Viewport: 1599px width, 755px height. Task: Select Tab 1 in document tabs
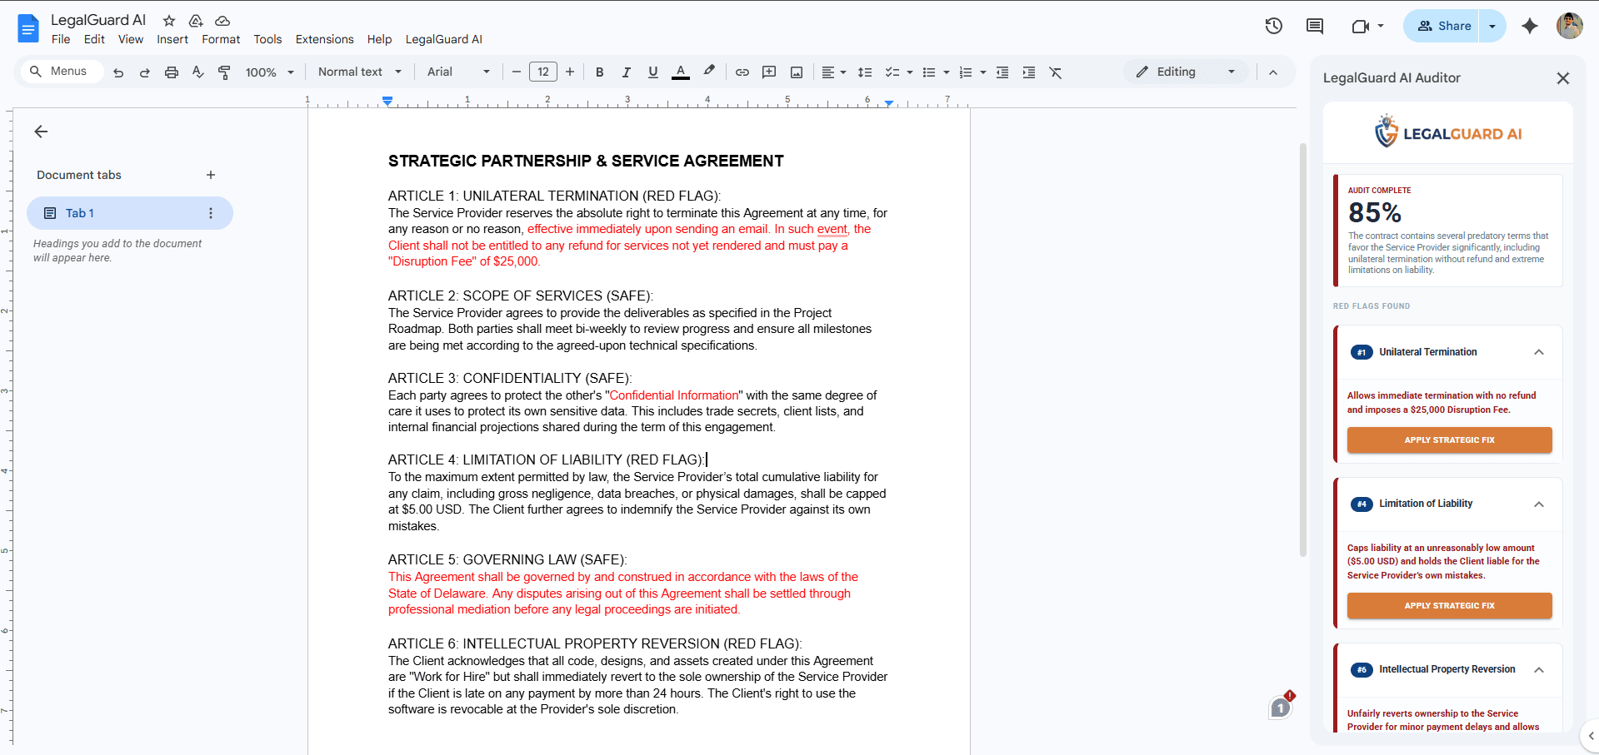coord(130,213)
